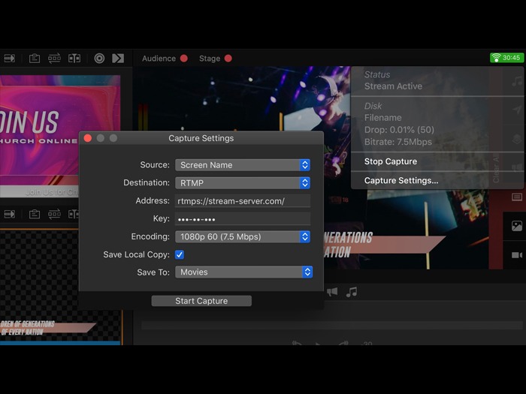Click the circular target record icon
This screenshot has width=526, height=394.
click(x=99, y=59)
